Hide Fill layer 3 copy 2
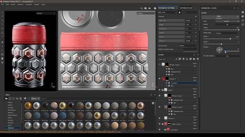245x137 pixels. click(160, 107)
